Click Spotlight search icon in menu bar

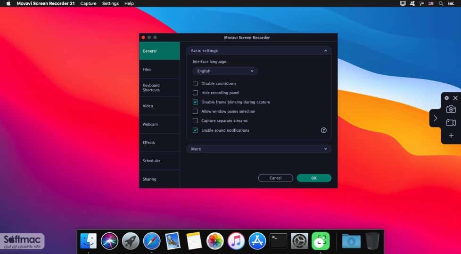click(441, 3)
